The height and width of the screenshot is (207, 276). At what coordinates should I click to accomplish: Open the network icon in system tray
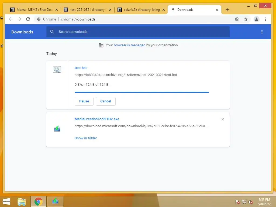[x=244, y=202]
